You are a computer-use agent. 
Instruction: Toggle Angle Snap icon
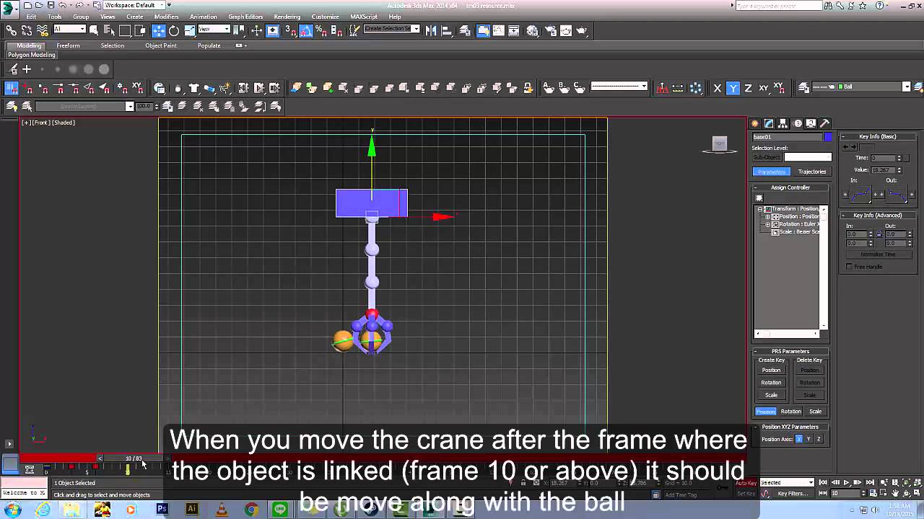pos(306,30)
